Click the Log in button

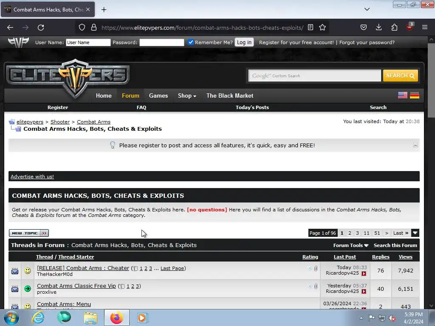pyautogui.click(x=244, y=42)
